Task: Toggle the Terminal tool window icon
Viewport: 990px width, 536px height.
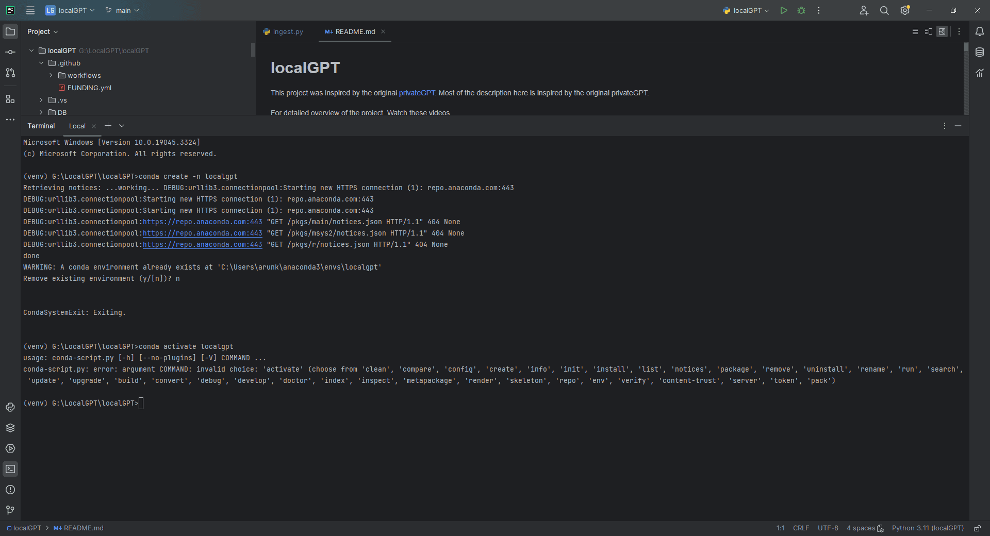Action: click(10, 469)
